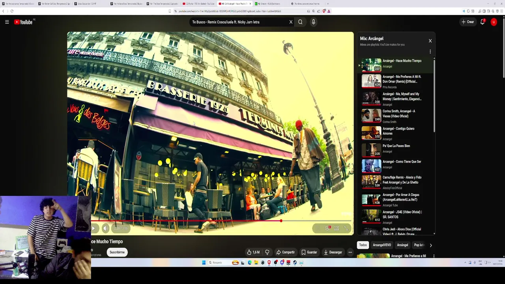505x284 pixels.
Task: Play Me, Myself and My Money in mix
Action: tap(396, 99)
